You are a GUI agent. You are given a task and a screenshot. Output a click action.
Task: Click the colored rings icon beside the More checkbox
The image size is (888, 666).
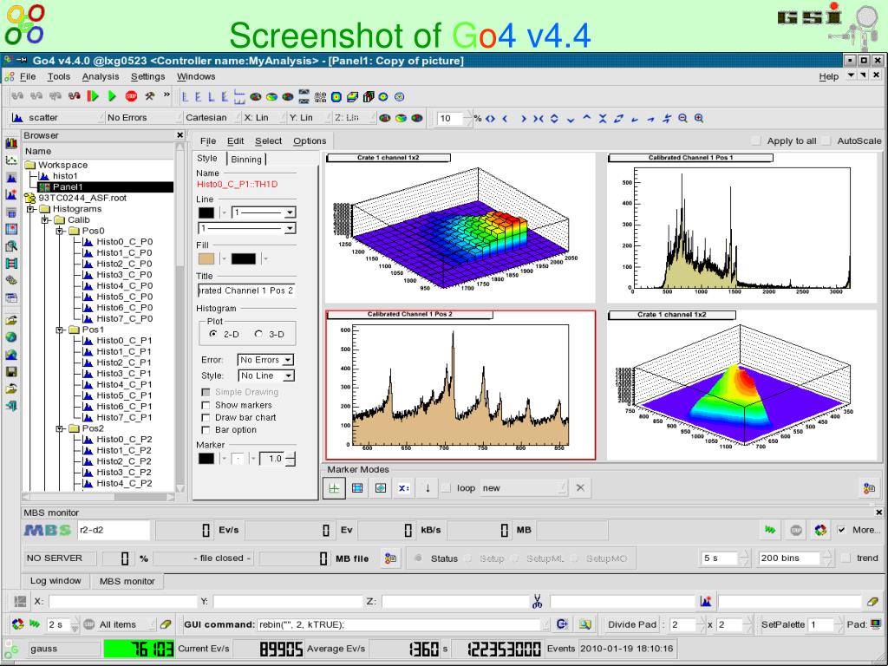[820, 530]
